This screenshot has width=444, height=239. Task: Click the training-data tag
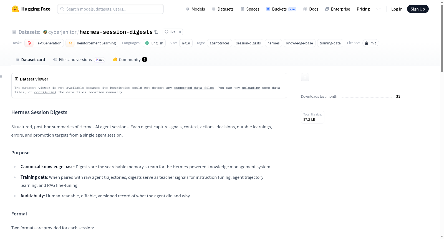[x=330, y=43]
